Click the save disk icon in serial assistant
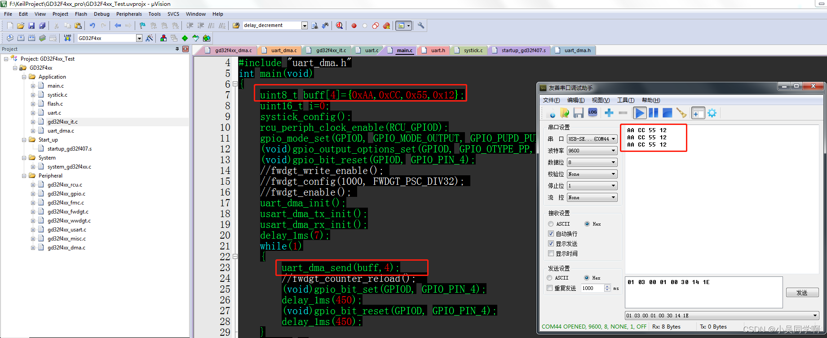This screenshot has height=338, width=827. tap(579, 113)
